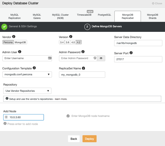Select Percona vendor
This screenshot has width=165, height=146.
tap(8, 42)
